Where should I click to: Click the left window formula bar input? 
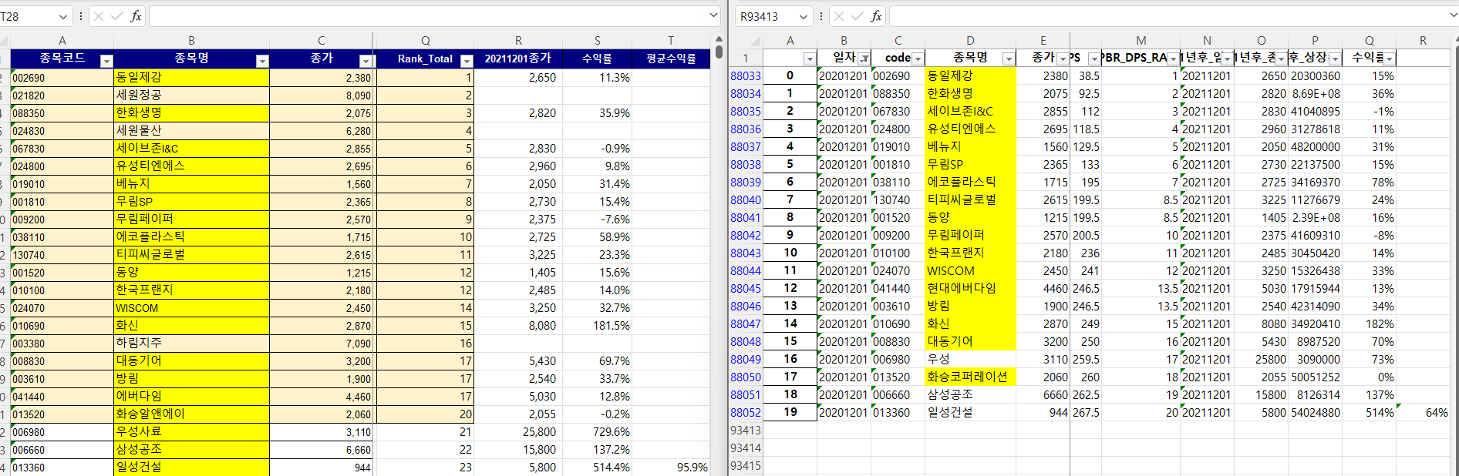(428, 16)
